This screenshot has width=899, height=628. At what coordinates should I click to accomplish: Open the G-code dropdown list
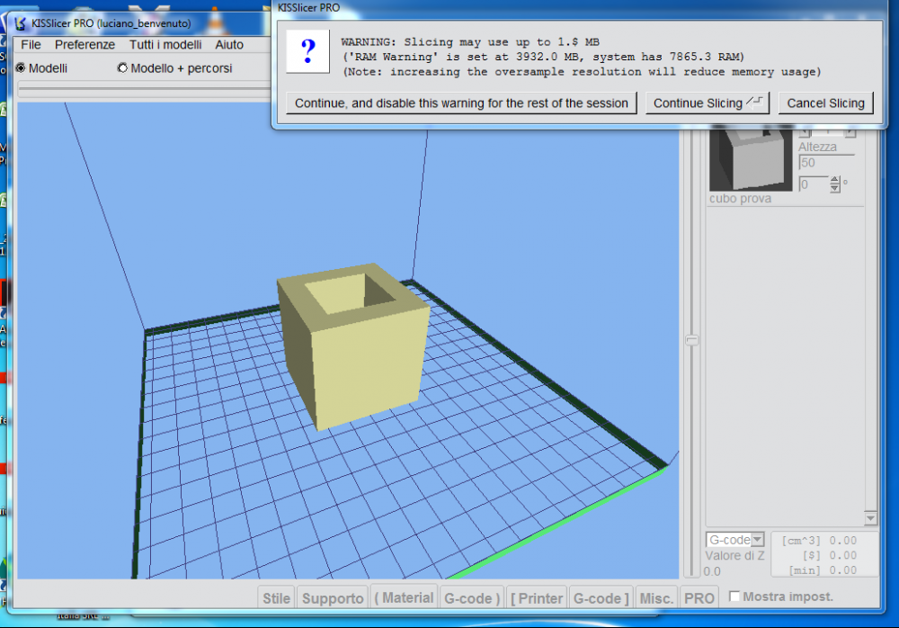[757, 540]
